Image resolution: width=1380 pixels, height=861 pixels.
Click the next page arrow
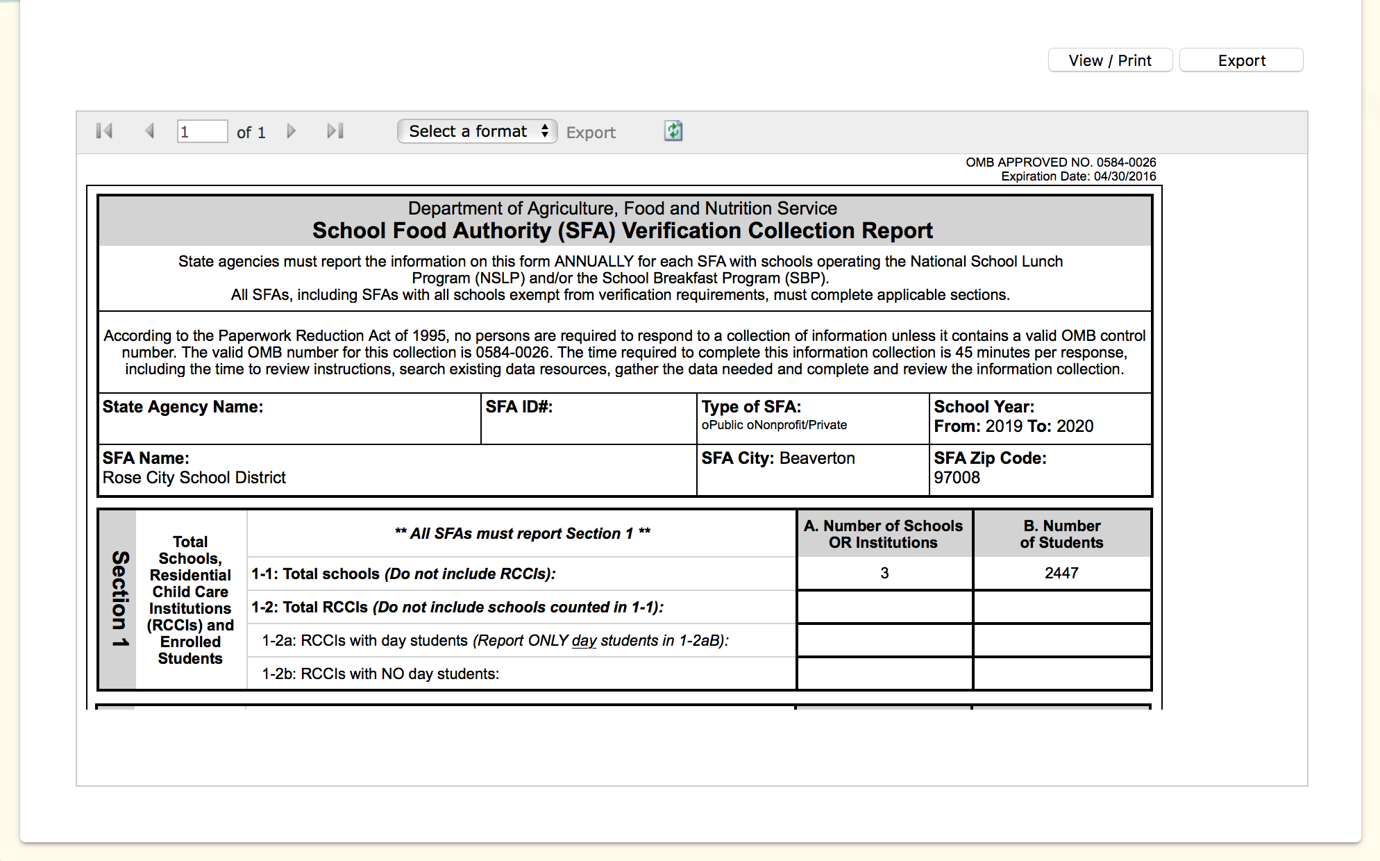292,131
